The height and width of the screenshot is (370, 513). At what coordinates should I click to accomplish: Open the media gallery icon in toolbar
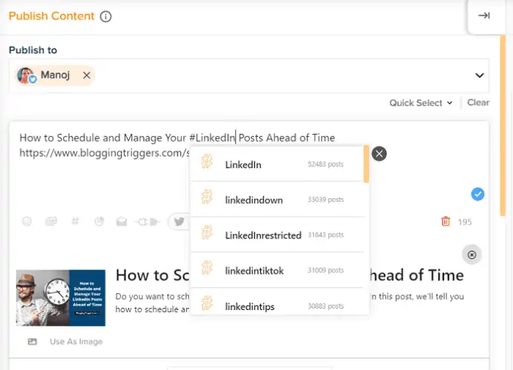(51, 221)
